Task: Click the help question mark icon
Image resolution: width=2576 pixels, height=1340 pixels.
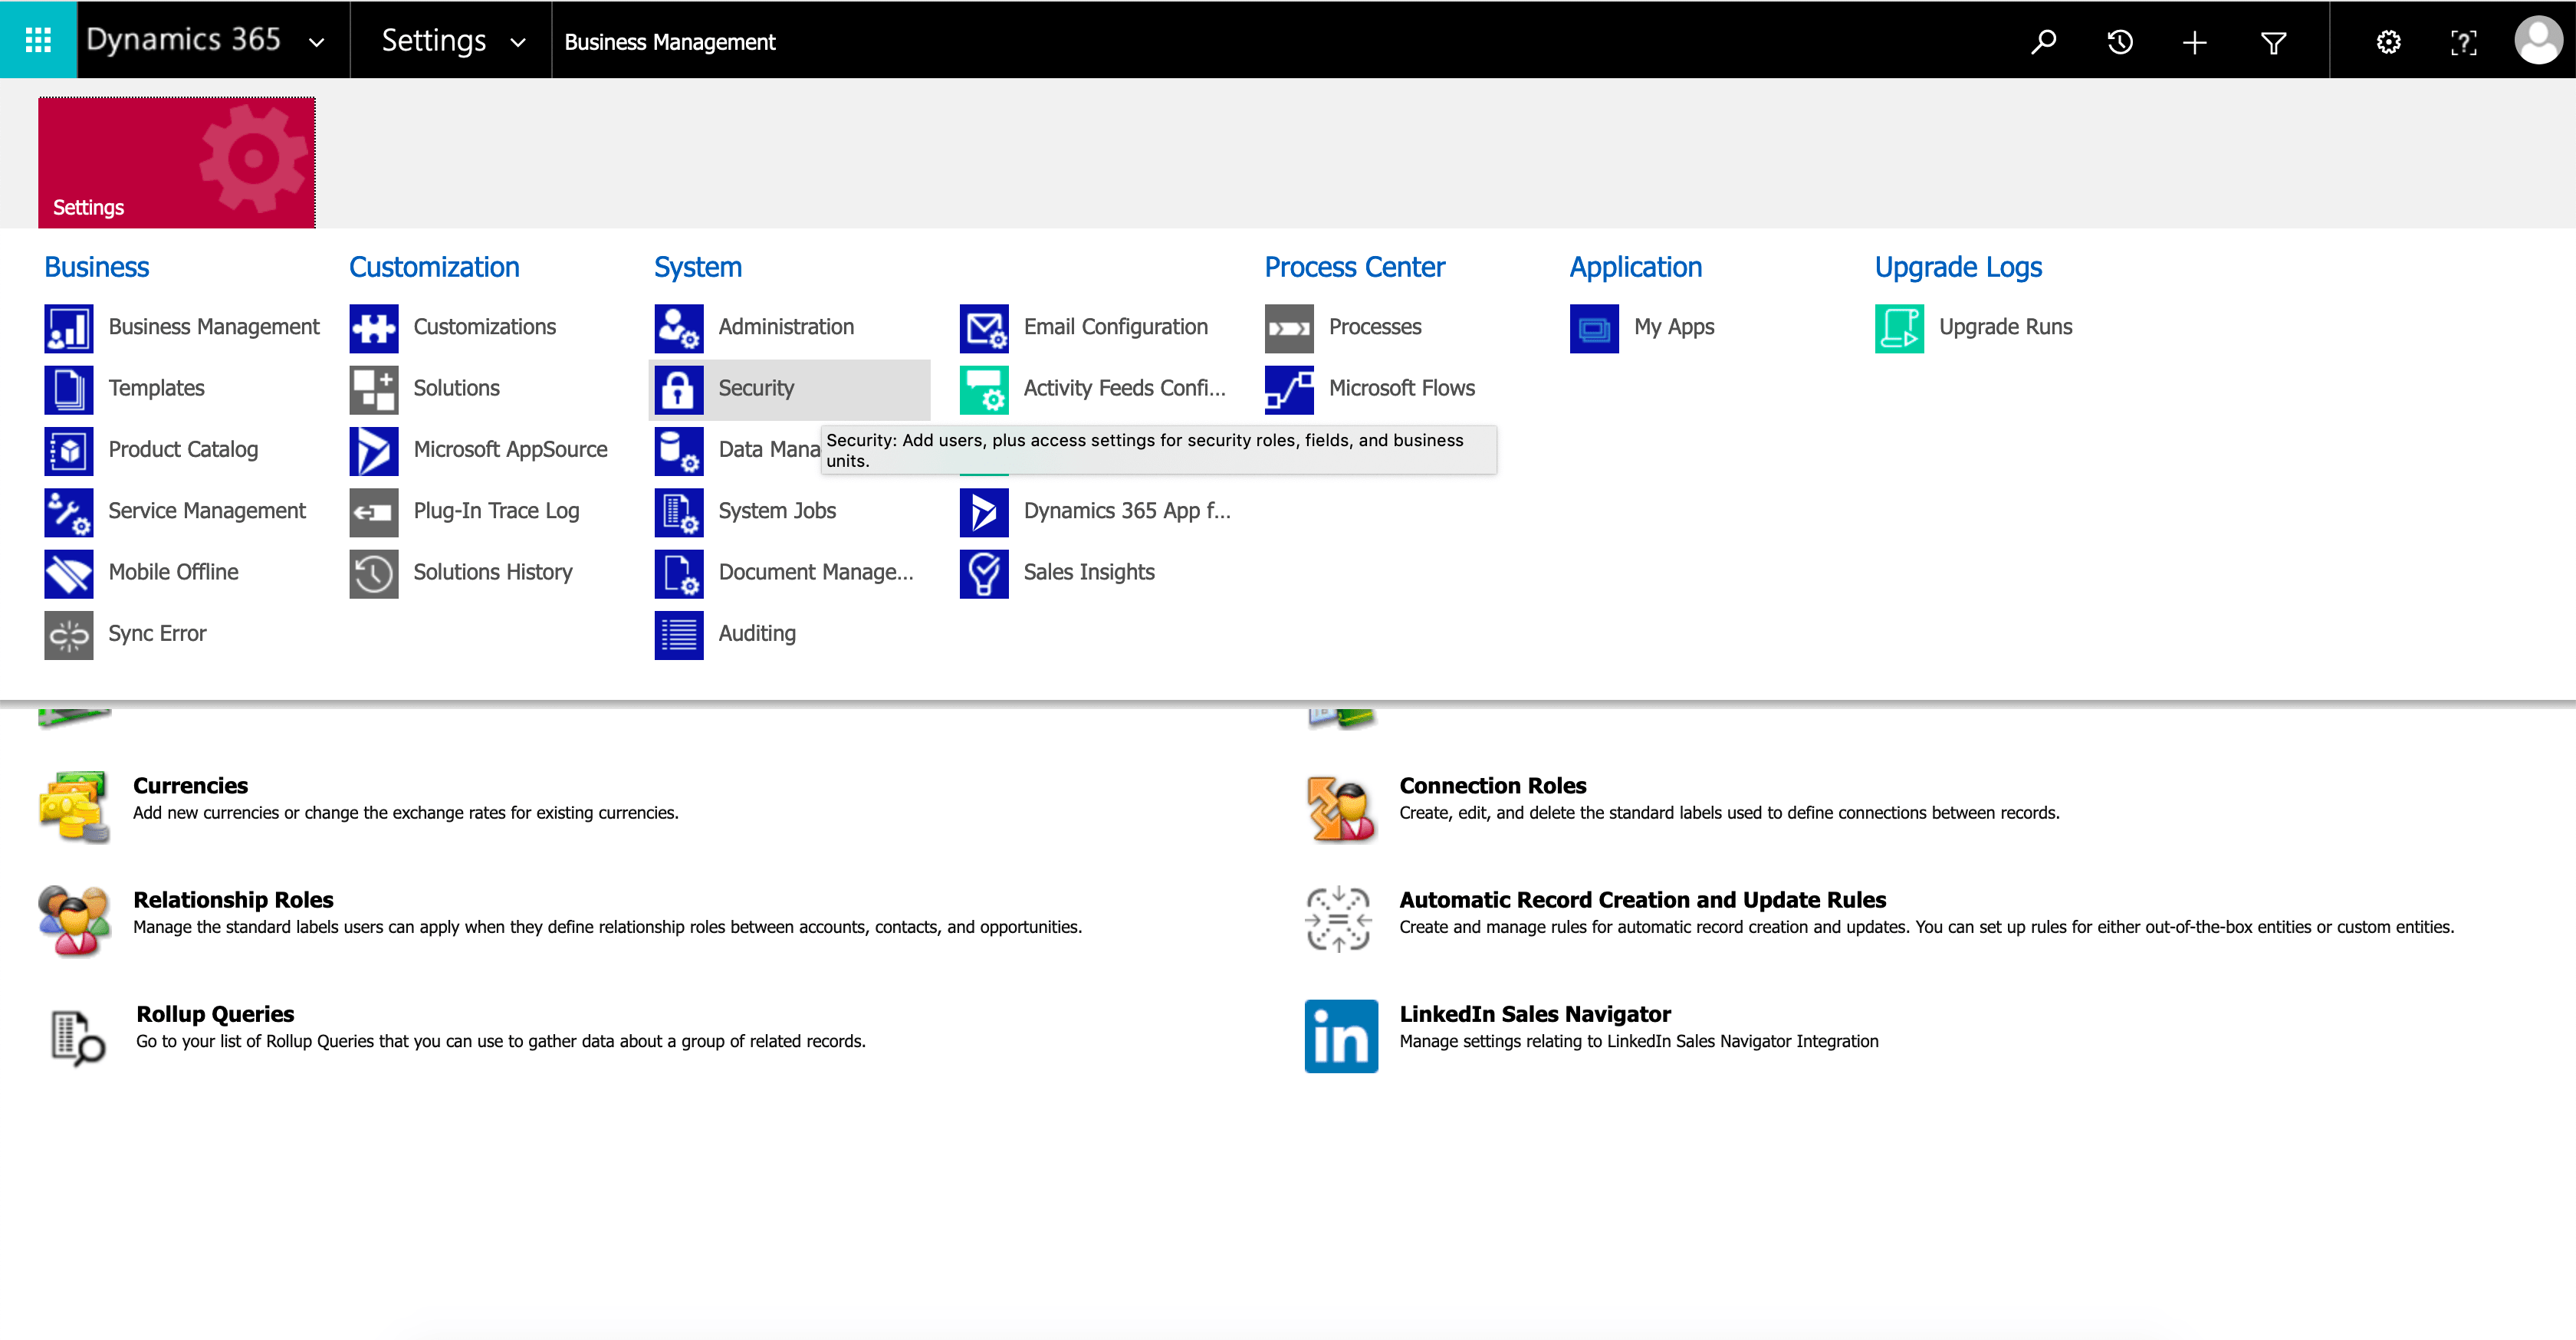Action: pyautogui.click(x=2463, y=42)
